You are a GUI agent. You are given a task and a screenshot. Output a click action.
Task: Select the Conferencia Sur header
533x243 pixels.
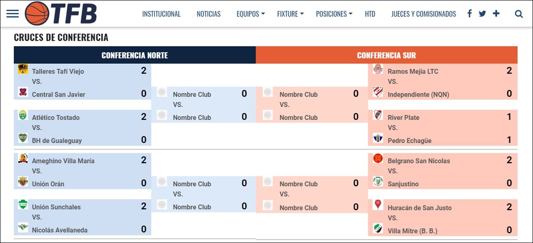pos(386,55)
